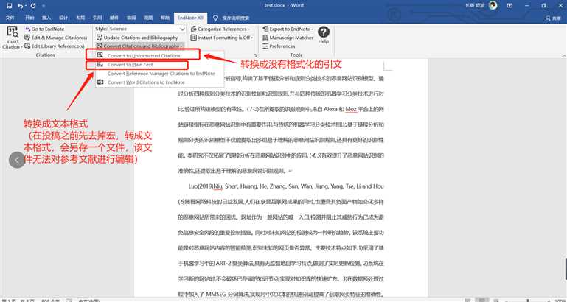Switch to the 插入 (Insert) tab
567x302 pixels.
click(x=46, y=18)
